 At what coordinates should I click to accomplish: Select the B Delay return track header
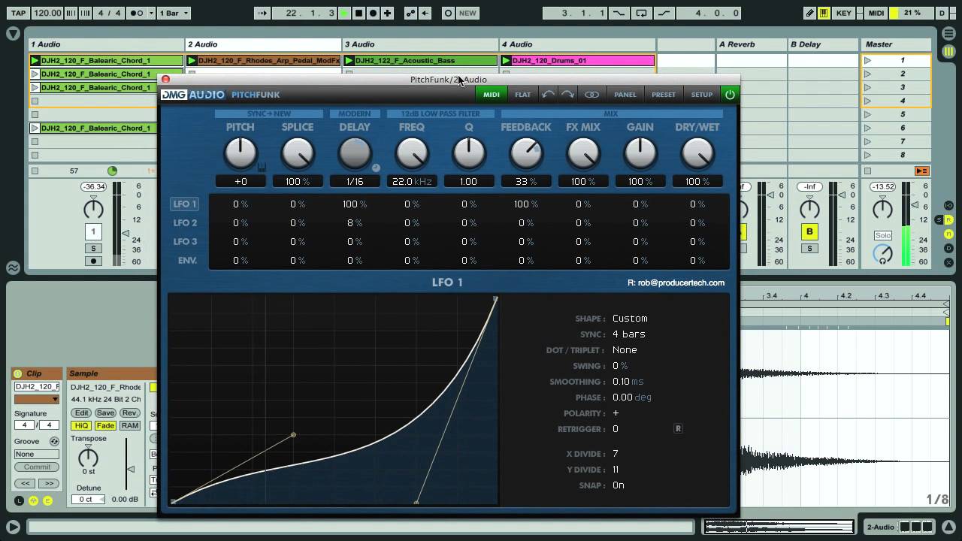[822, 44]
